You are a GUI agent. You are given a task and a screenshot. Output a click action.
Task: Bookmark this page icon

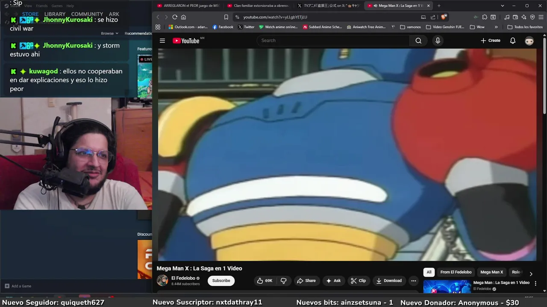point(226,17)
